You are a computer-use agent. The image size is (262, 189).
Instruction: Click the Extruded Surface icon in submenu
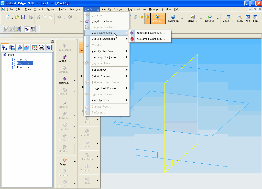click(132, 33)
